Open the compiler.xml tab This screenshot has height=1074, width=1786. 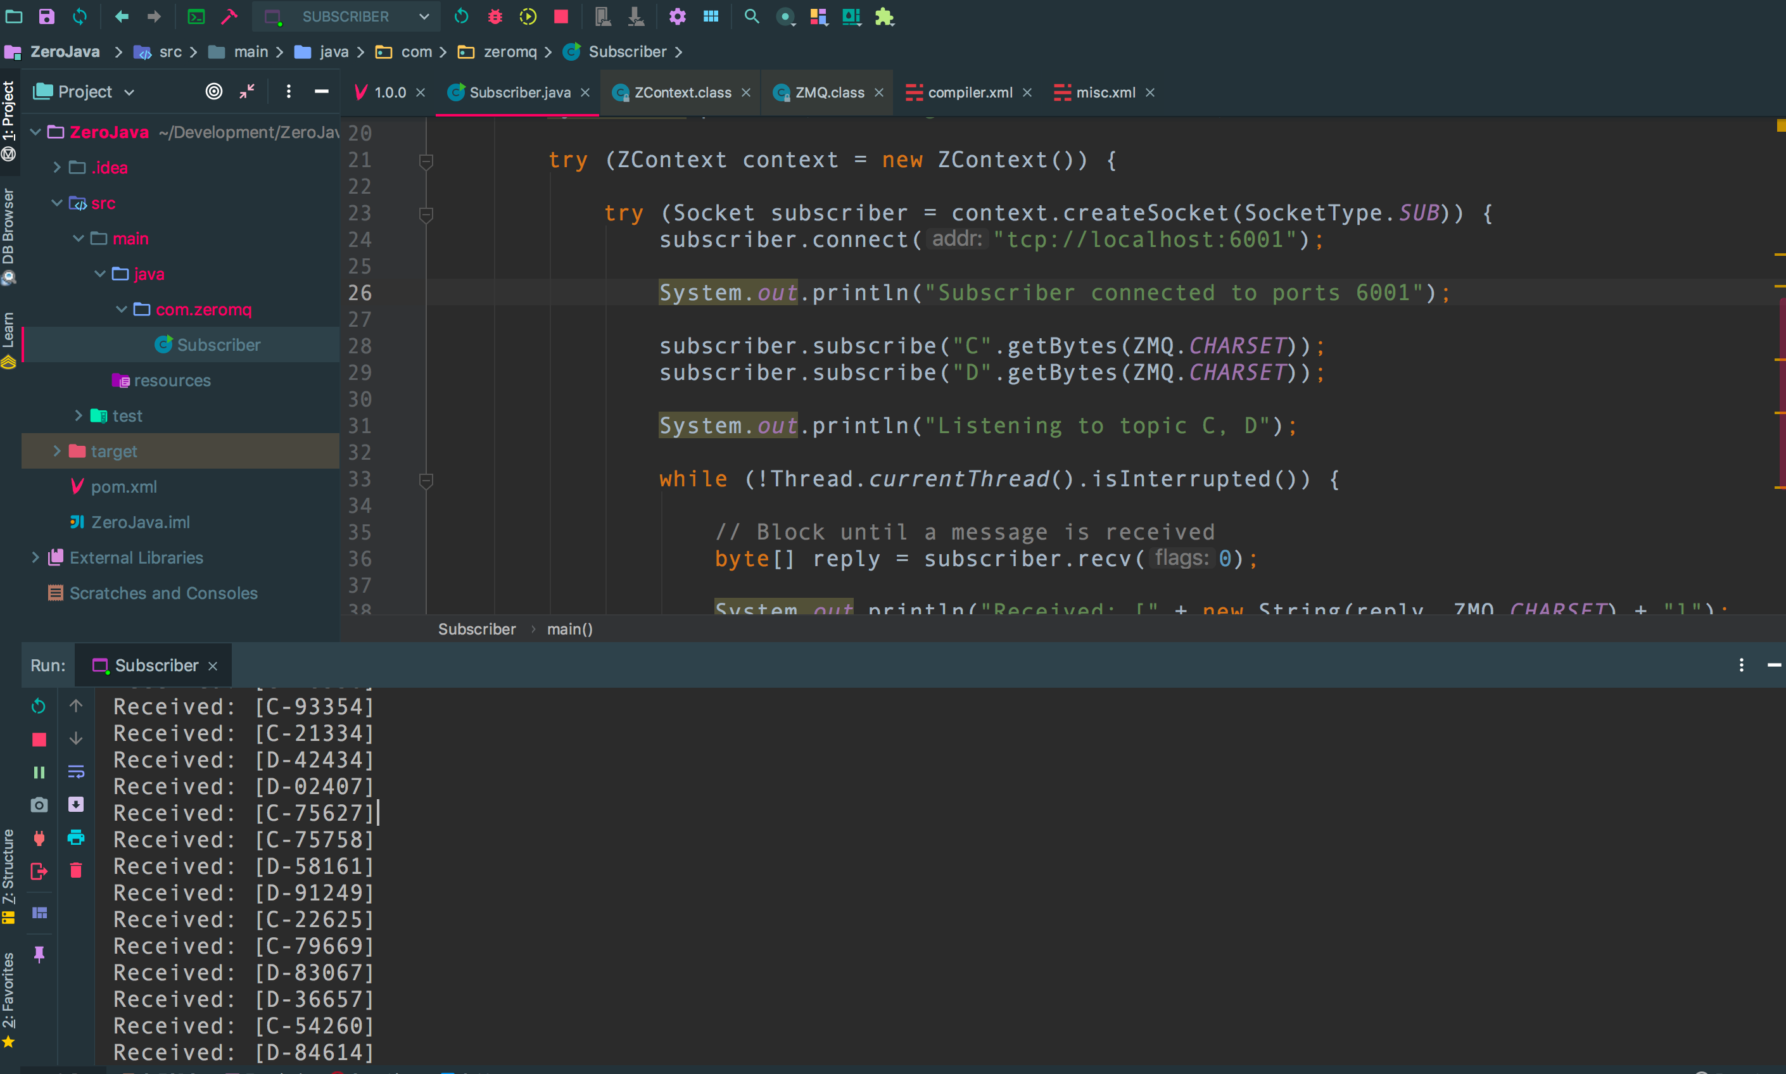click(x=970, y=92)
